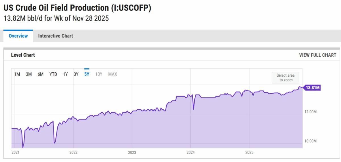
Task: Switch to the Overview tab
Action: [x=18, y=36]
